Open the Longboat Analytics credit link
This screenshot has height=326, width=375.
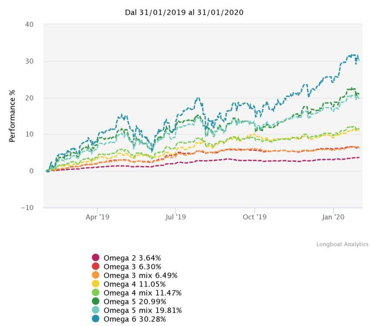coord(342,244)
